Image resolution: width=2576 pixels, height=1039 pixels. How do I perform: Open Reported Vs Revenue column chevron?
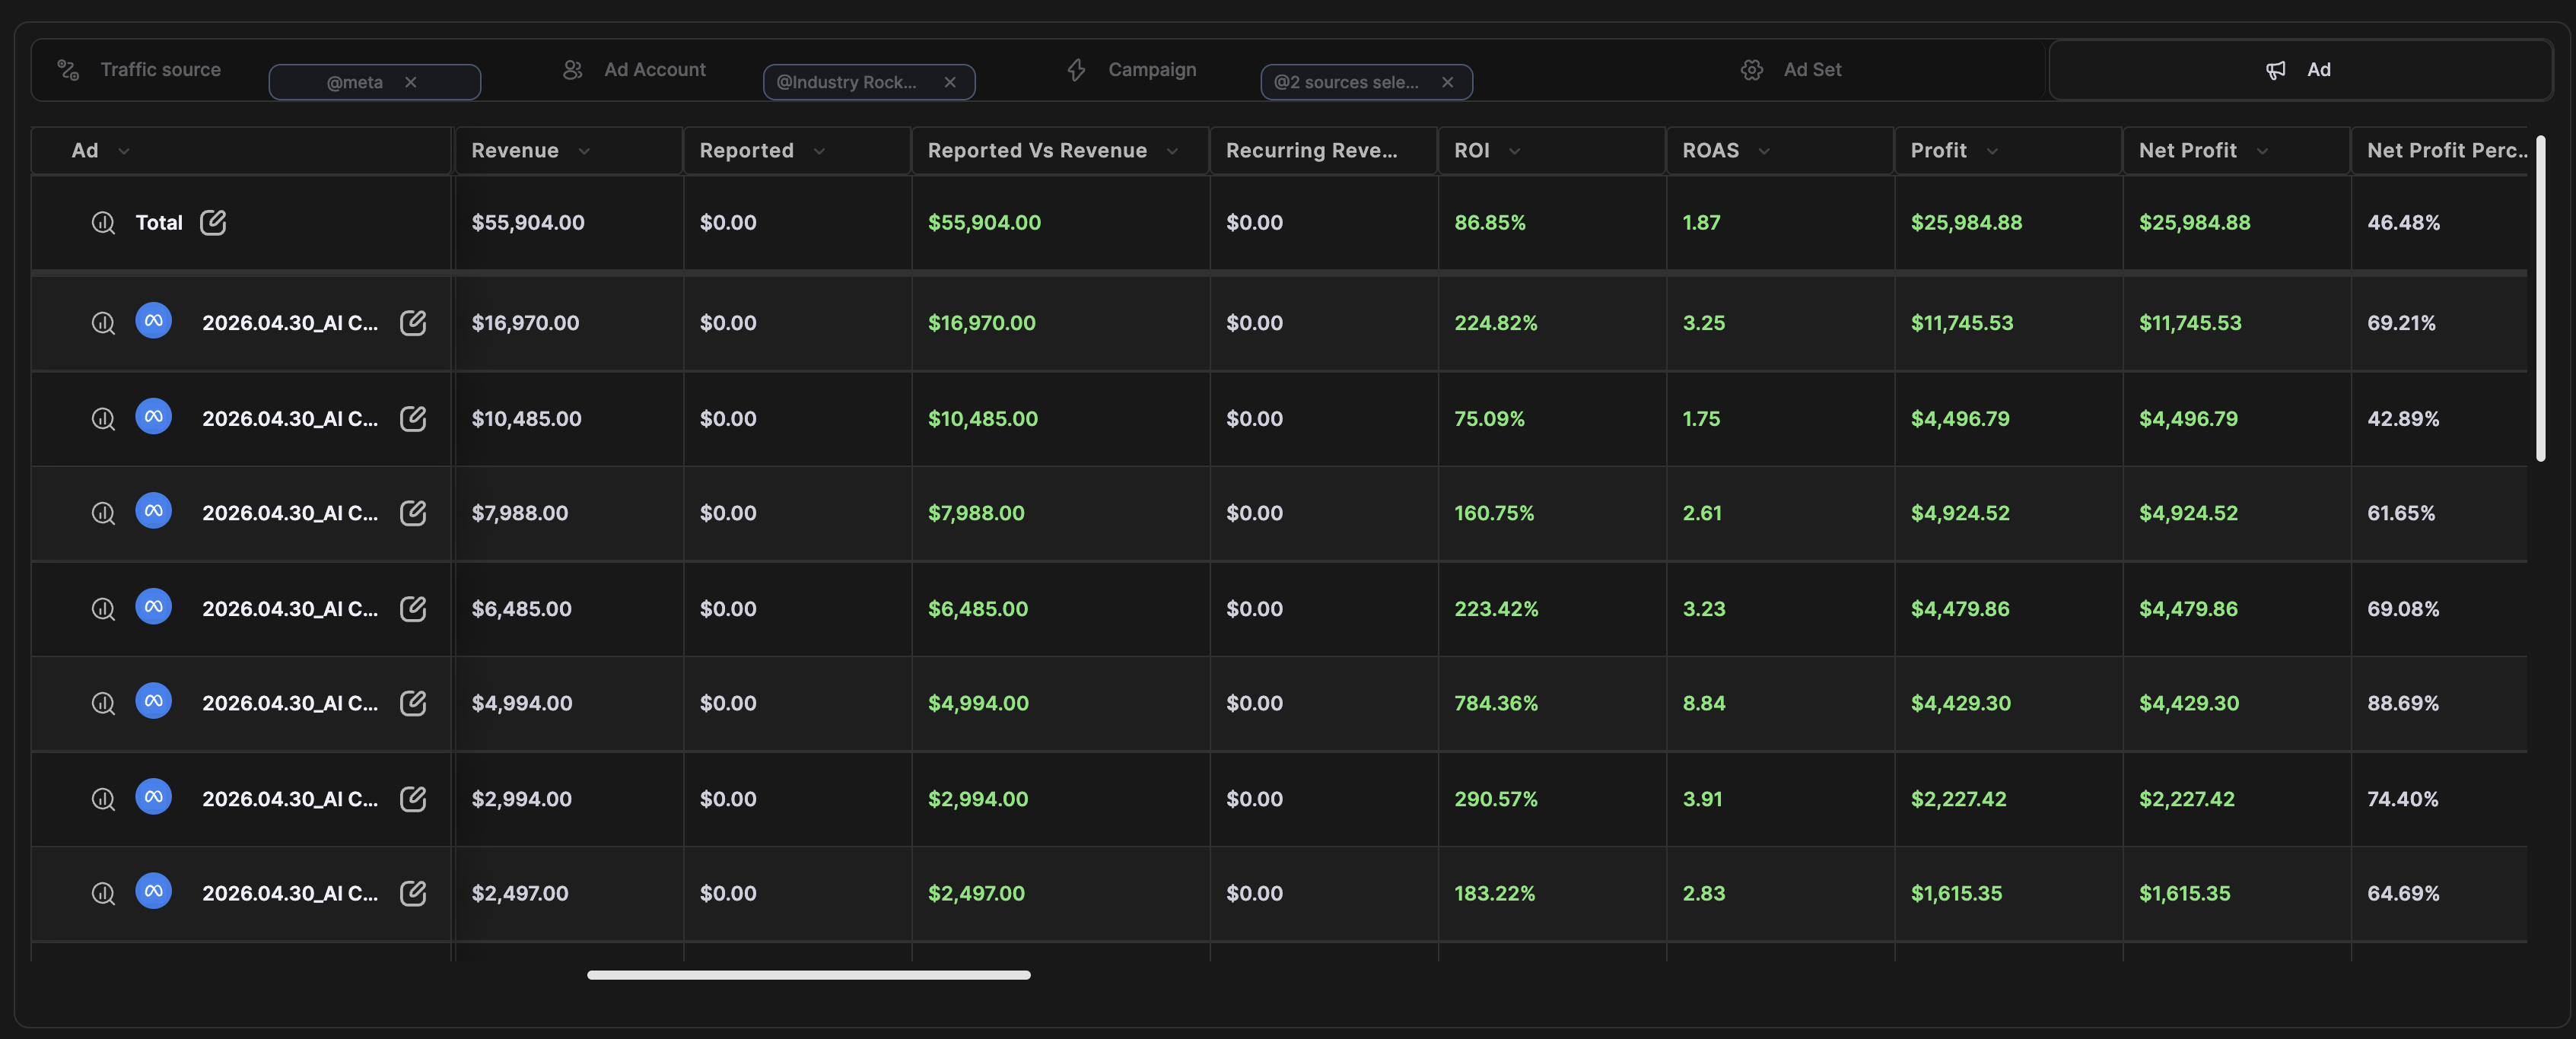tap(1172, 151)
